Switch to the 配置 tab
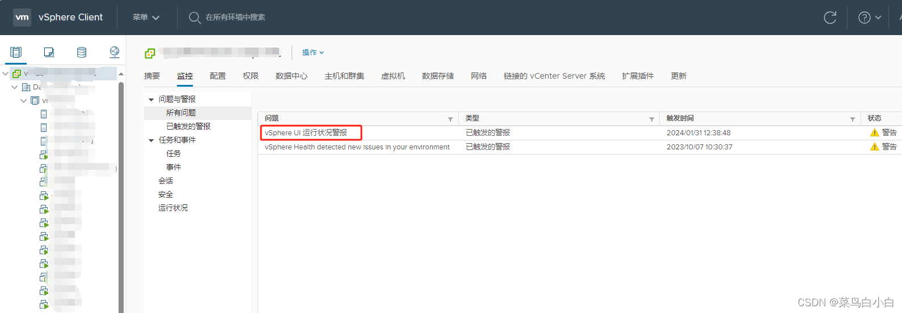This screenshot has height=313, width=902. [218, 76]
